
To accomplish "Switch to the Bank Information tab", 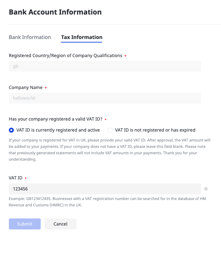I will click(x=30, y=37).
